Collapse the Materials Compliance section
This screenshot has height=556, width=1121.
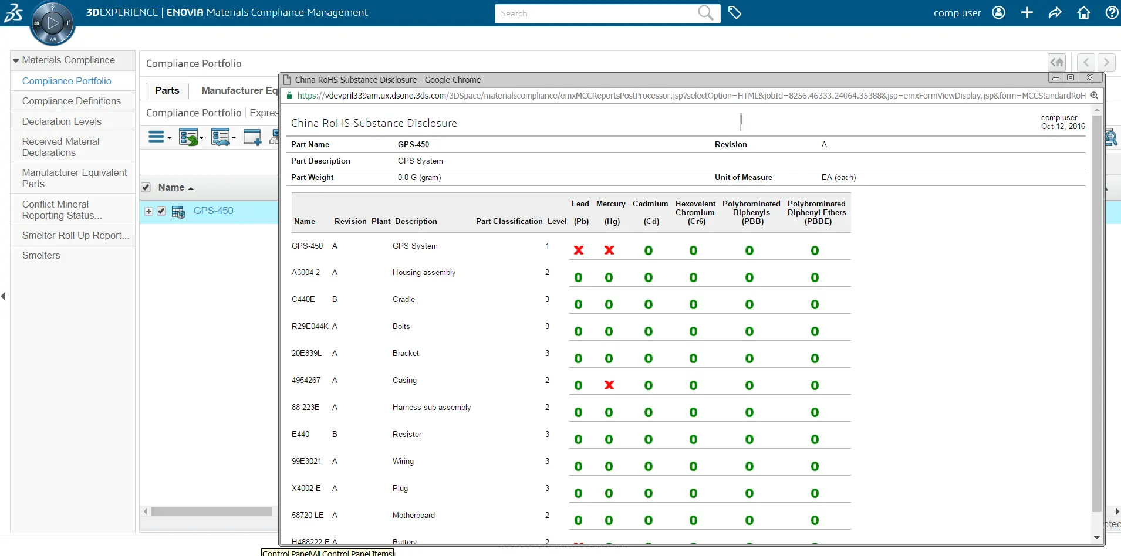click(x=16, y=60)
